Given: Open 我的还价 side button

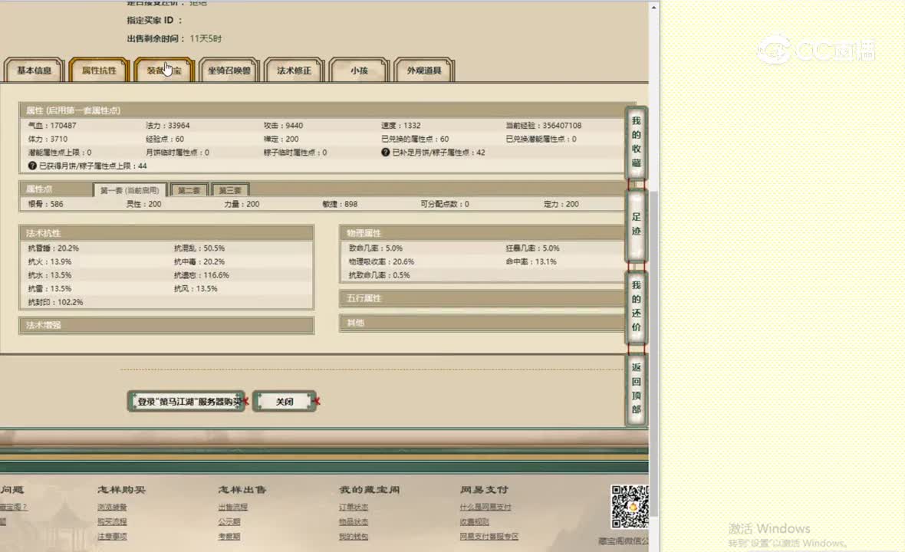Looking at the screenshot, I should click(636, 306).
